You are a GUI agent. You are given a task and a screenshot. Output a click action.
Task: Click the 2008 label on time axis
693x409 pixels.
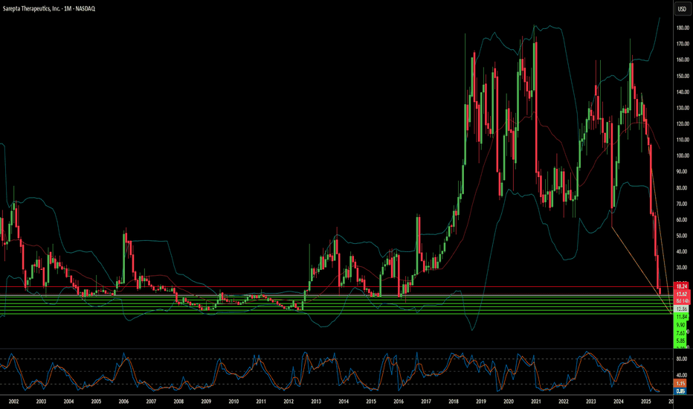178,402
